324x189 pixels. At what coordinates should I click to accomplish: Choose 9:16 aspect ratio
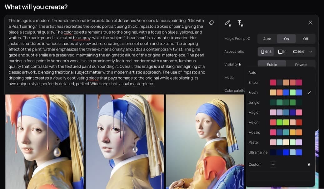266,51
